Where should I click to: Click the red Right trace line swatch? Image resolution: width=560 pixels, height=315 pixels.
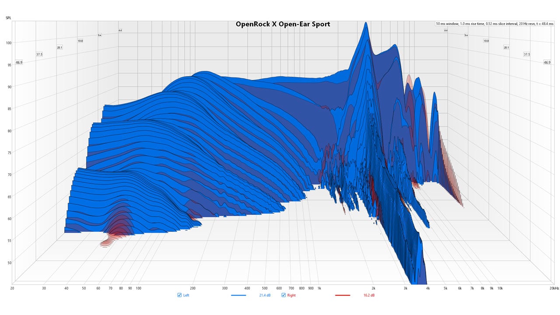342,295
